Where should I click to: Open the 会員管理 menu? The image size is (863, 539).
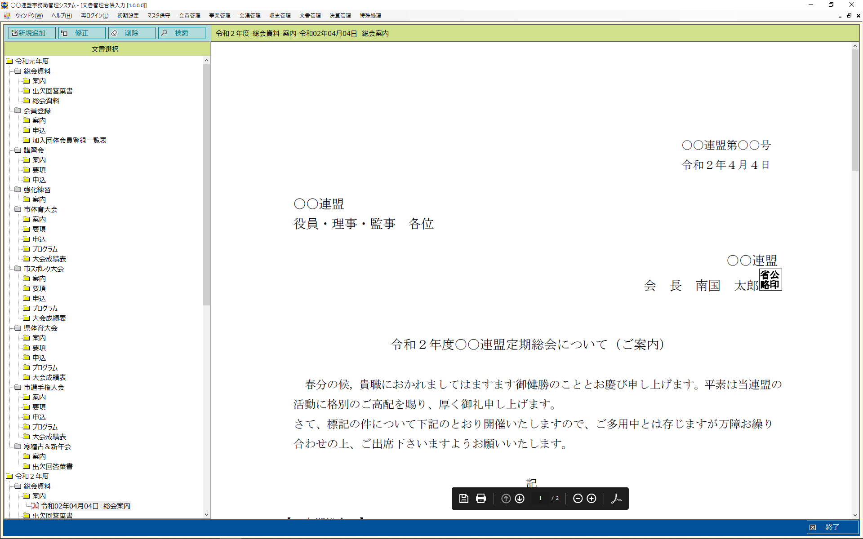189,16
